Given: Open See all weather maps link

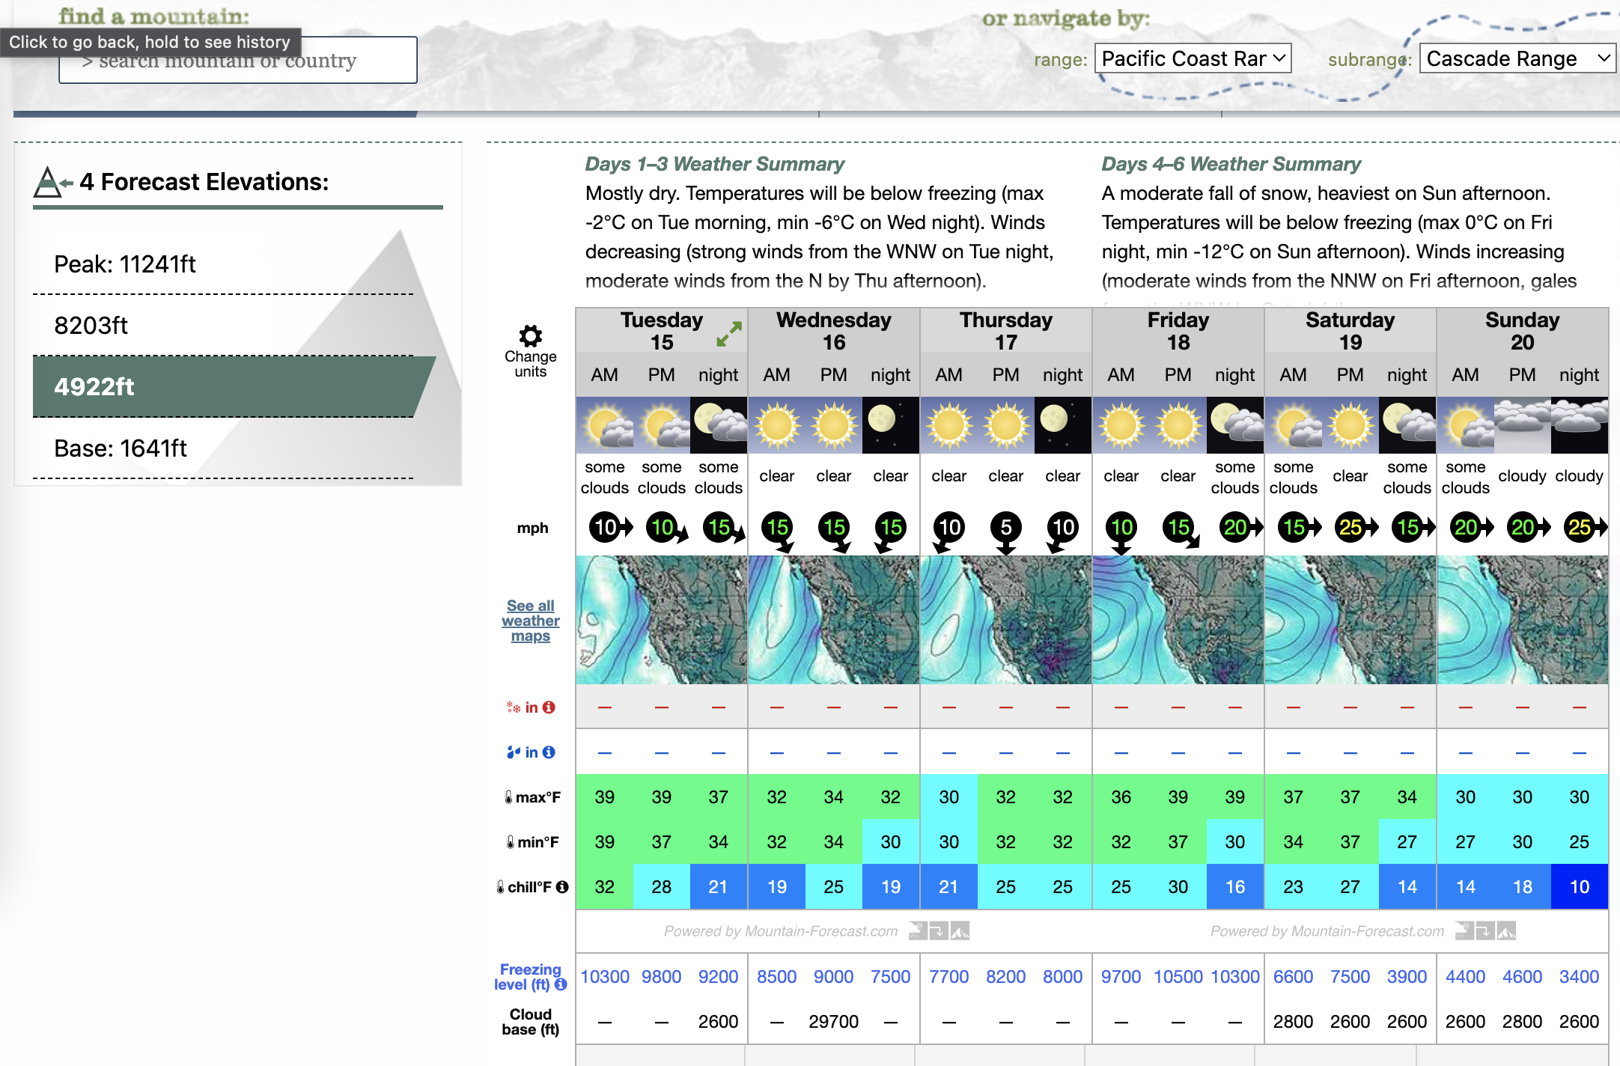Looking at the screenshot, I should pyautogui.click(x=530, y=621).
